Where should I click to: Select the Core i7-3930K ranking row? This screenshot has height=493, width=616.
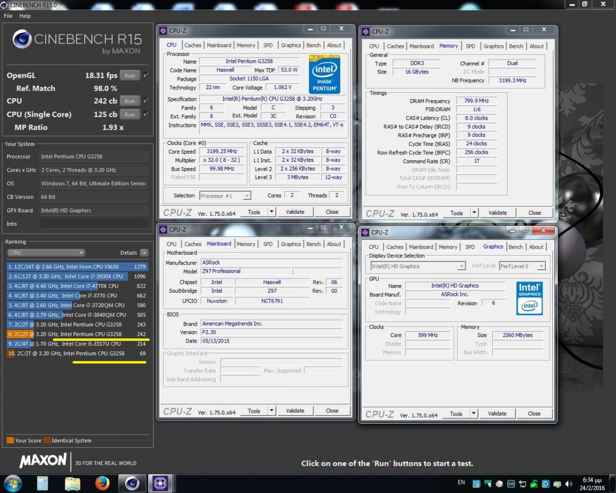78,276
